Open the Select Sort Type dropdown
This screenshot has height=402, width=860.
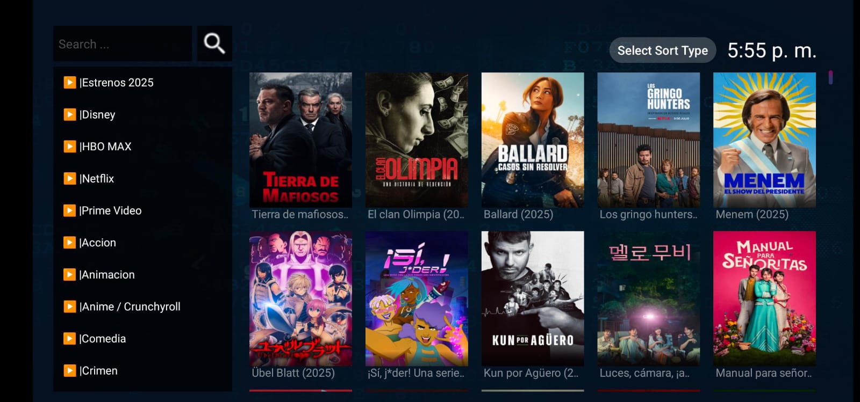(662, 50)
